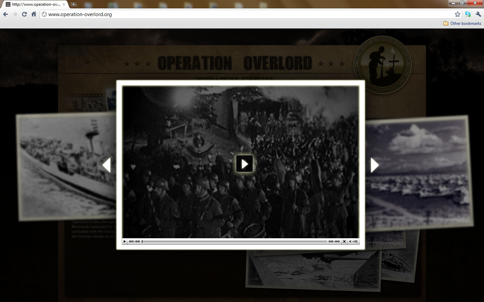Click the video progress seek bar

(234, 241)
